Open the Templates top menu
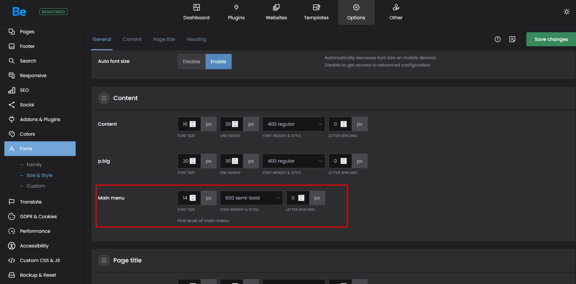Screen dimensions: 576x284 pyautogui.click(x=316, y=12)
